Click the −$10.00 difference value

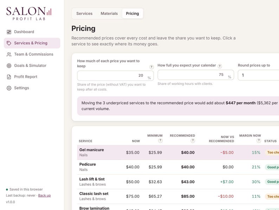pos(226,196)
